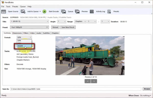The width and height of the screenshot is (153, 98).
Task: Click the Presets document icon
Action: (109, 11)
